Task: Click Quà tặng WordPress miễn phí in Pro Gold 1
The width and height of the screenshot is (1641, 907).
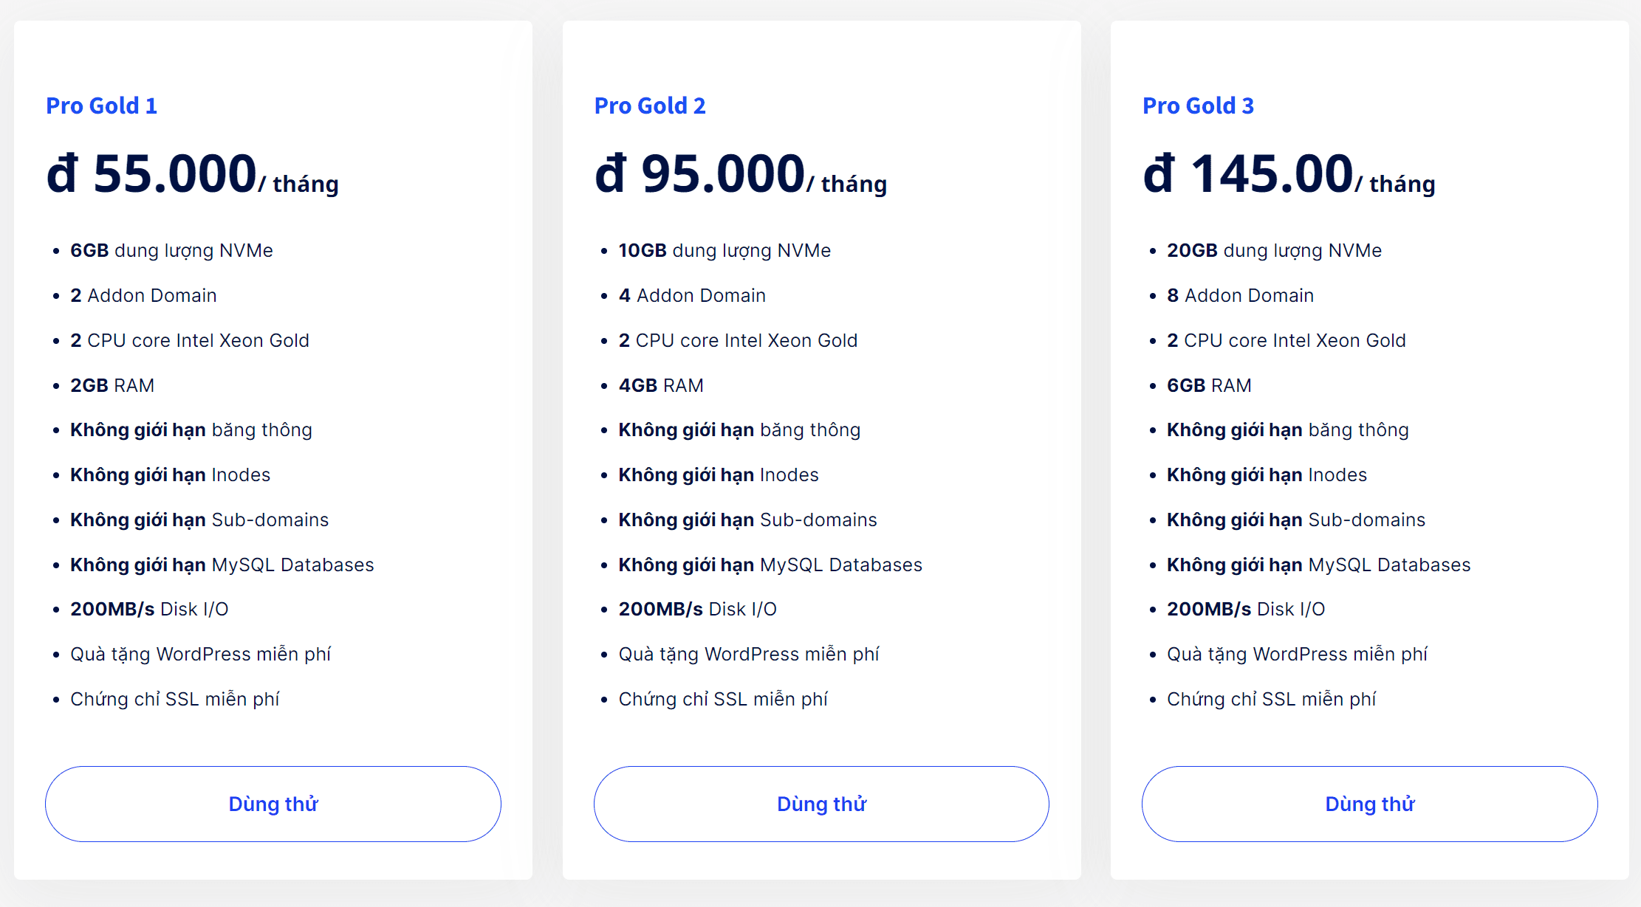Action: click(200, 655)
